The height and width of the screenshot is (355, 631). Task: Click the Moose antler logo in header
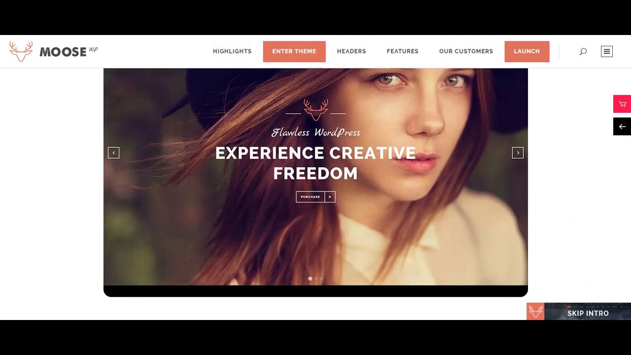pyautogui.click(x=21, y=51)
